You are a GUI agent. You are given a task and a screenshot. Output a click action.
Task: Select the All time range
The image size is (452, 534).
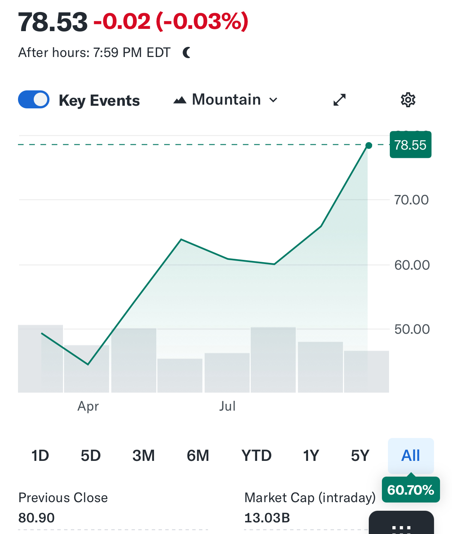click(x=411, y=456)
